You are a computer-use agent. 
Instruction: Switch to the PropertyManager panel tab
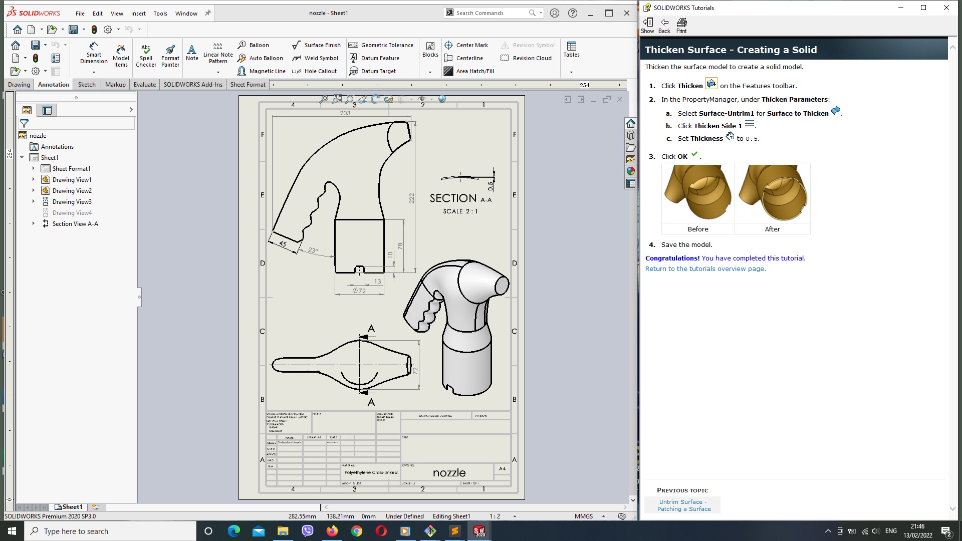tap(47, 110)
